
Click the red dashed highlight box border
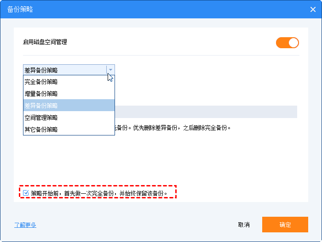(x=177, y=192)
